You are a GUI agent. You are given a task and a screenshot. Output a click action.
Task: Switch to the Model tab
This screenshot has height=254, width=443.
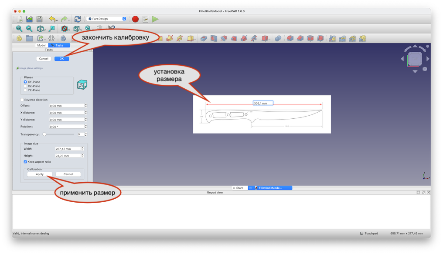41,45
